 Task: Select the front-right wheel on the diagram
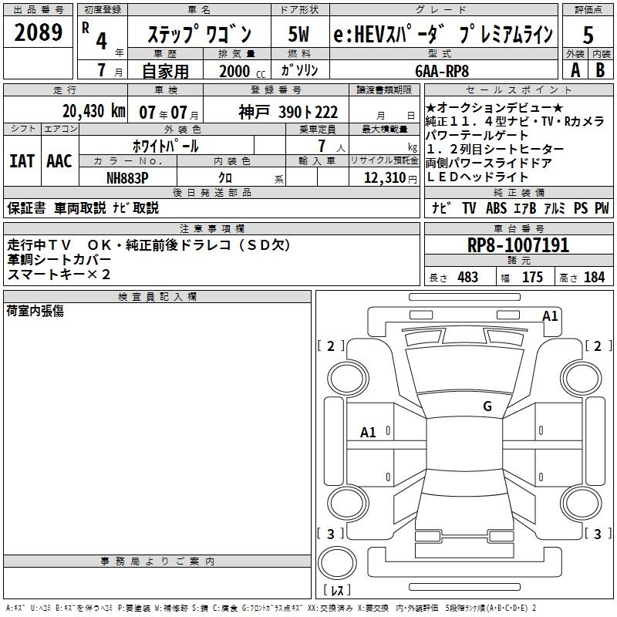(x=582, y=379)
